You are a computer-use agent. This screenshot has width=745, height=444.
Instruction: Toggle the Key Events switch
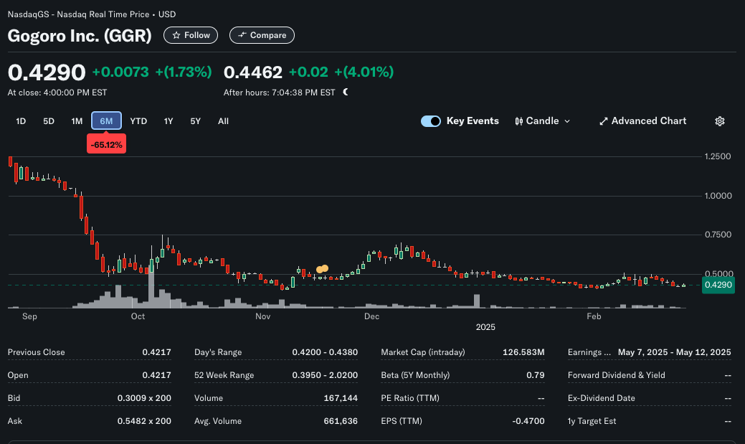(x=431, y=121)
